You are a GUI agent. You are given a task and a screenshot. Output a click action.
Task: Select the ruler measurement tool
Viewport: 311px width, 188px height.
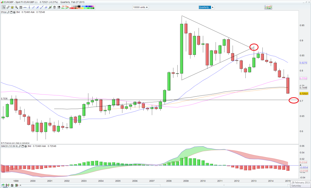[x=8, y=7]
